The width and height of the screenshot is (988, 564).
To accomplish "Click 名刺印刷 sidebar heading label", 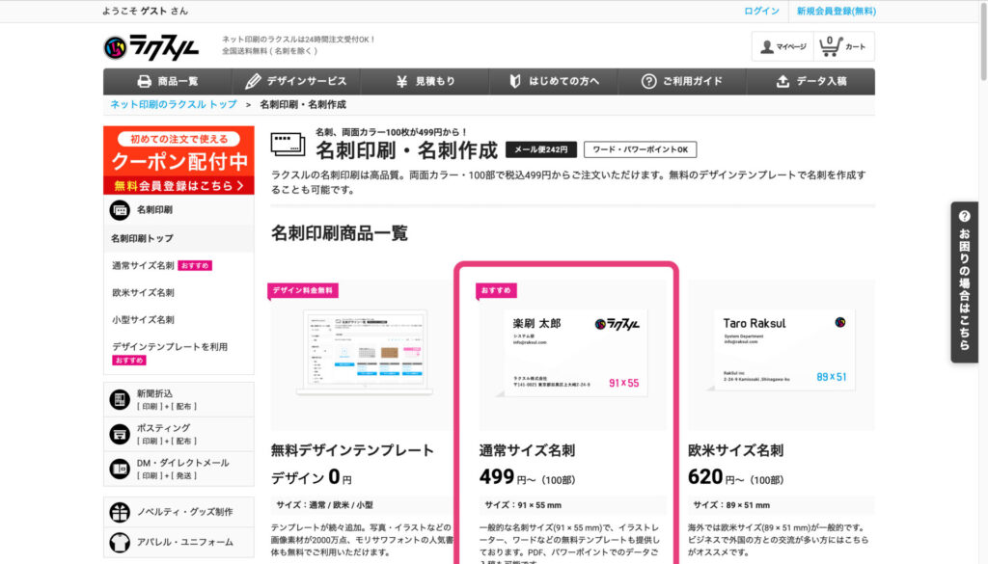I will click(154, 209).
